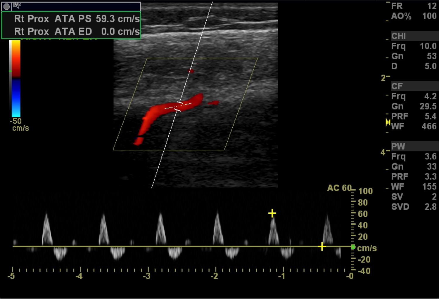The image size is (439, 299).
Task: Click the end diastolic caliper on baseline
Action: (322, 246)
